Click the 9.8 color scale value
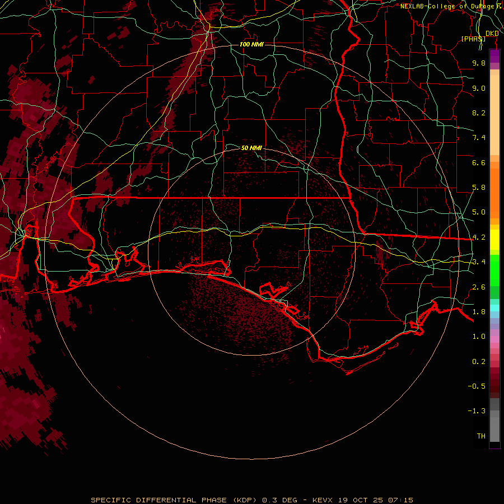Image resolution: width=504 pixels, height=504 pixels. click(479, 63)
